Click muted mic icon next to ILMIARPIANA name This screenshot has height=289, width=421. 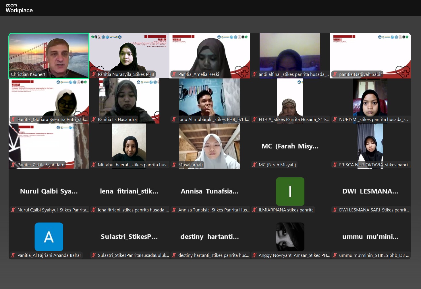254,210
